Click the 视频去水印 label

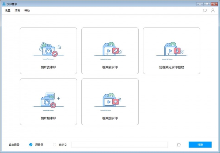(x=110, y=67)
